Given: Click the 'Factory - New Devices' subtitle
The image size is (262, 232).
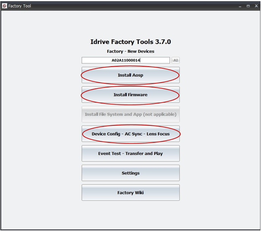Looking at the screenshot, I should click(131, 51).
